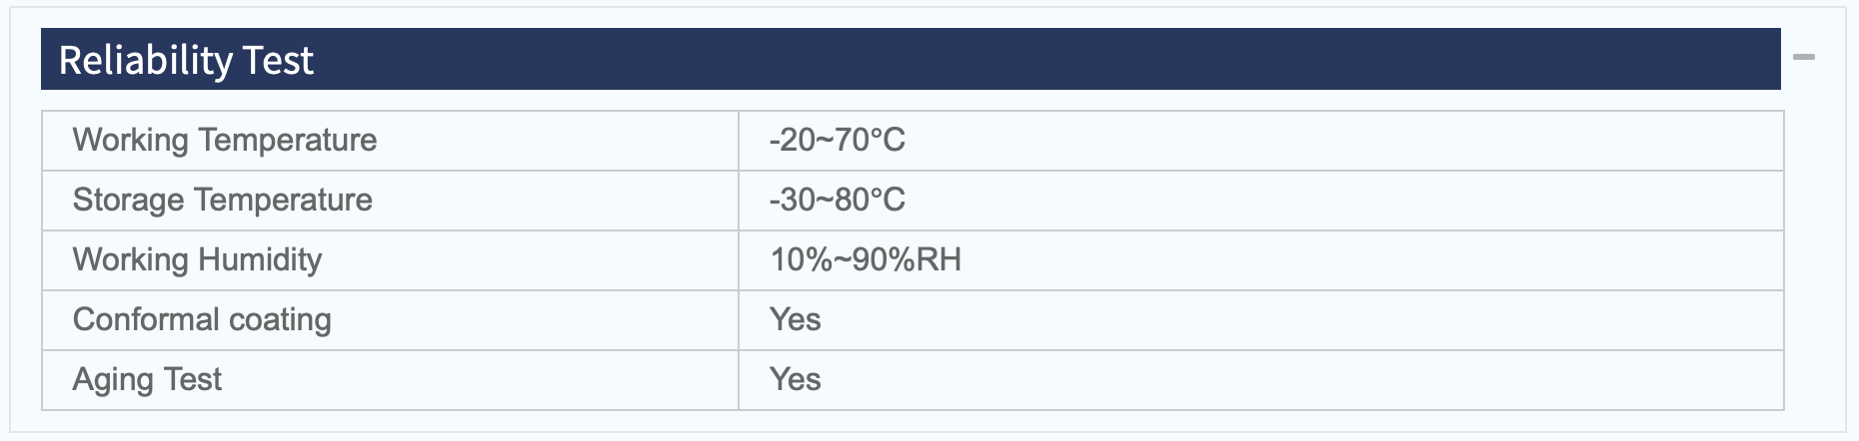This screenshot has height=441, width=1859.
Task: Click empty space right of 10%~90%RH
Action: click(x=1369, y=260)
